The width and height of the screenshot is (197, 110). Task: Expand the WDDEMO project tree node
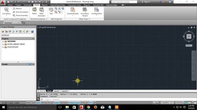3,42
